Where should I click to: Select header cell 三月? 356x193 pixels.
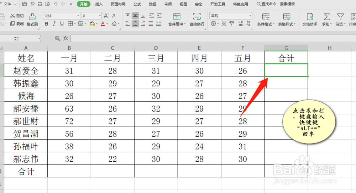pyautogui.click(x=156, y=58)
